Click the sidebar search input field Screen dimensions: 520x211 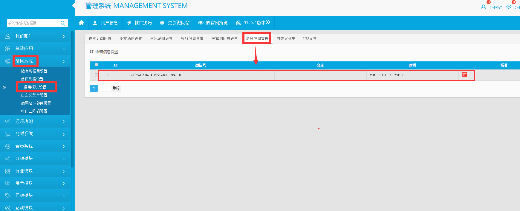(x=33, y=23)
